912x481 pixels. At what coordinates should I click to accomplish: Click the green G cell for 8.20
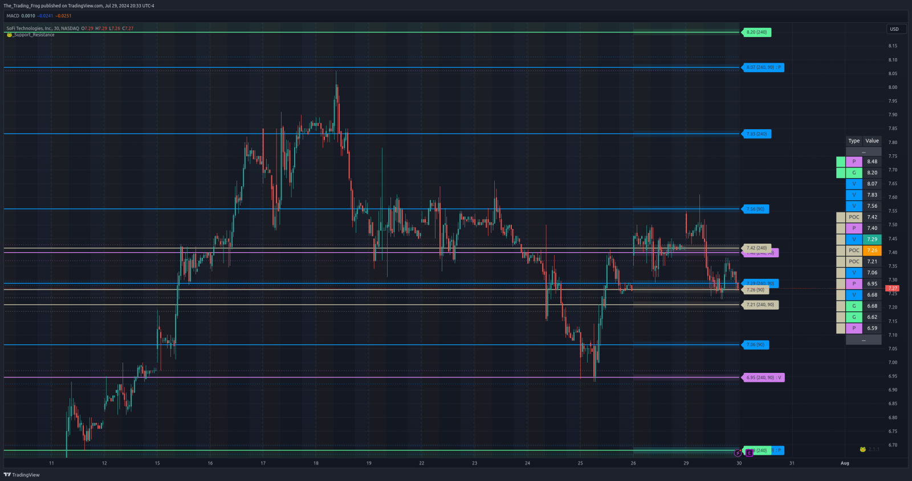[x=854, y=172]
